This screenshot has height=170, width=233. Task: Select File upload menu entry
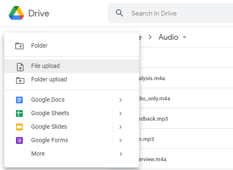click(x=72, y=66)
